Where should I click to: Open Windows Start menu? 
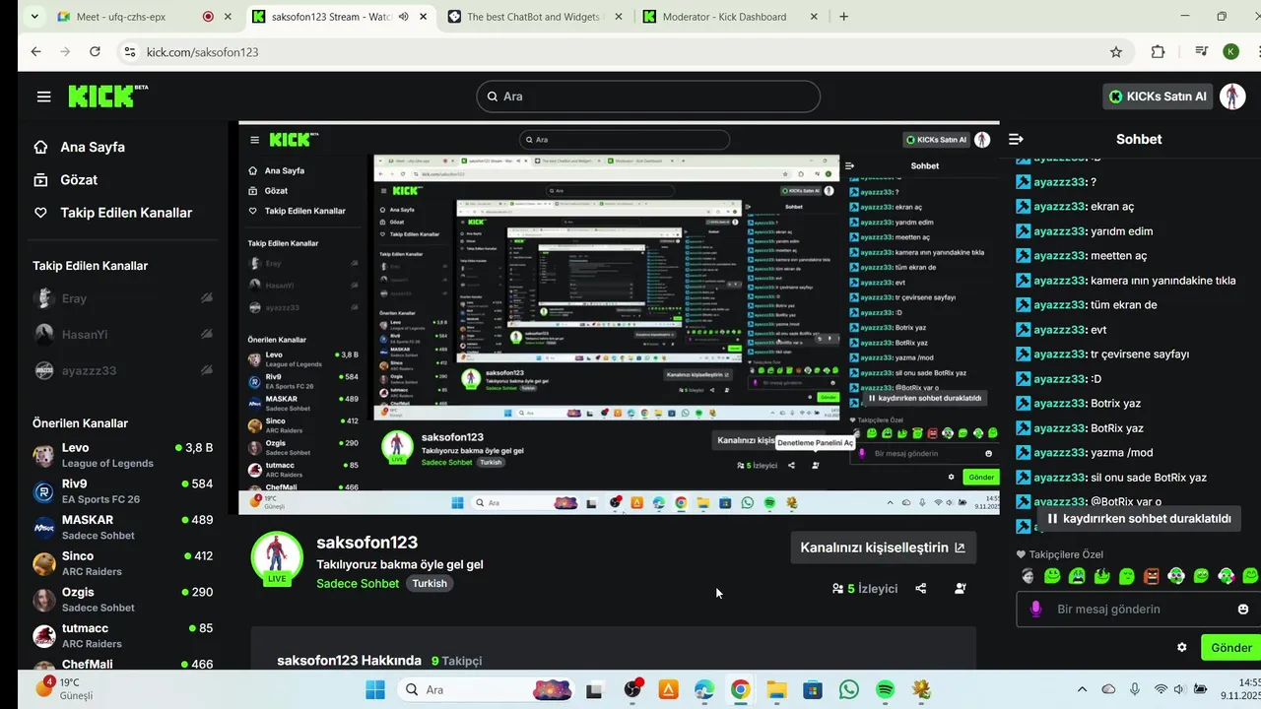click(x=375, y=689)
